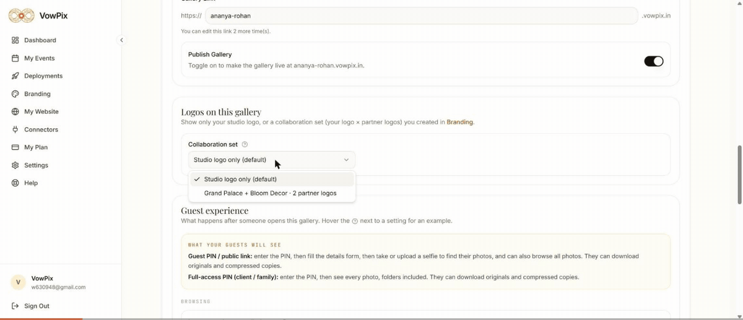Click the Help lifebuoy icon

(x=15, y=183)
